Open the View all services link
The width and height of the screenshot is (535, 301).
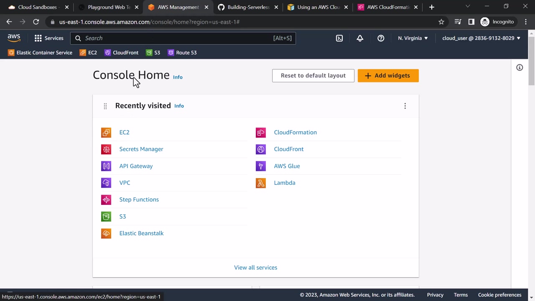click(256, 268)
